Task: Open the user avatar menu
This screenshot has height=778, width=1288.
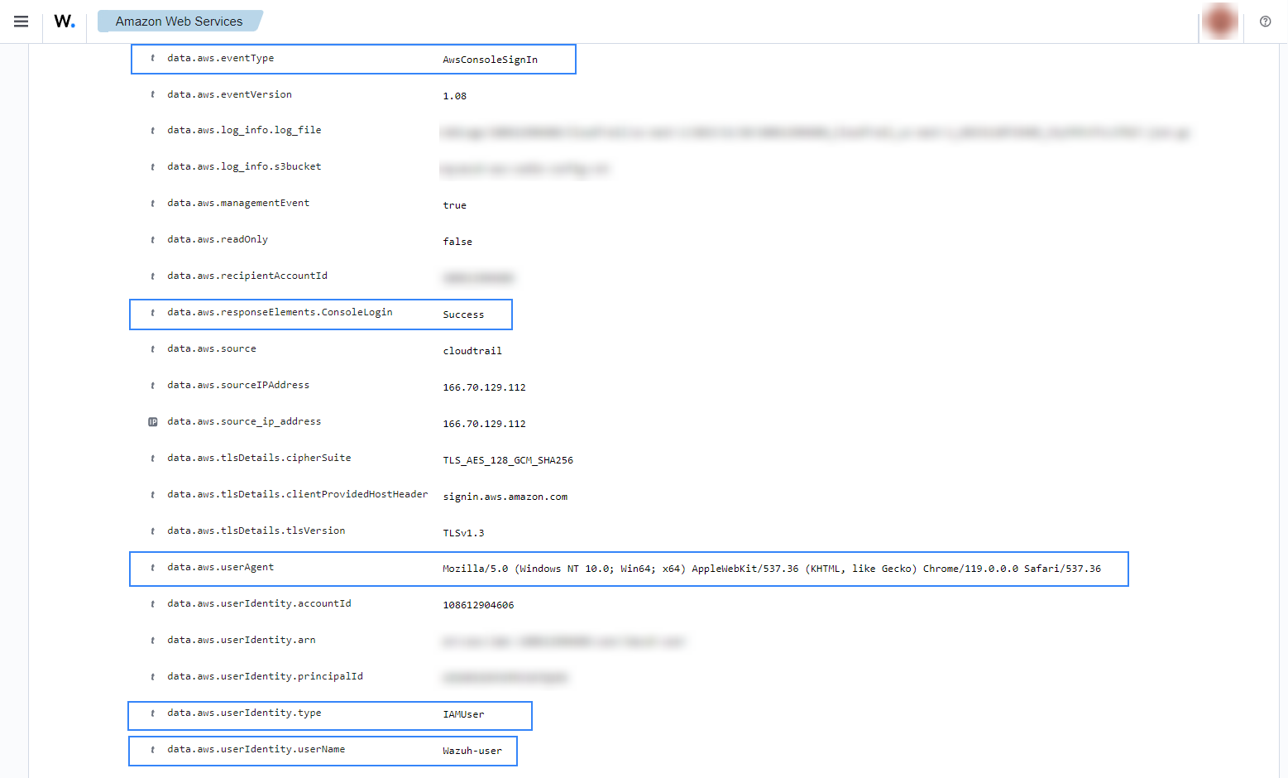Action: coord(1220,22)
